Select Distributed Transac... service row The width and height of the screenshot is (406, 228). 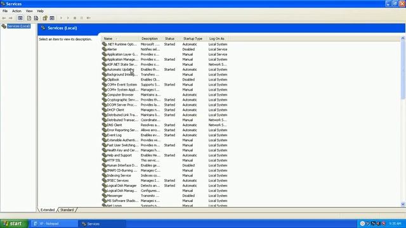(165, 120)
